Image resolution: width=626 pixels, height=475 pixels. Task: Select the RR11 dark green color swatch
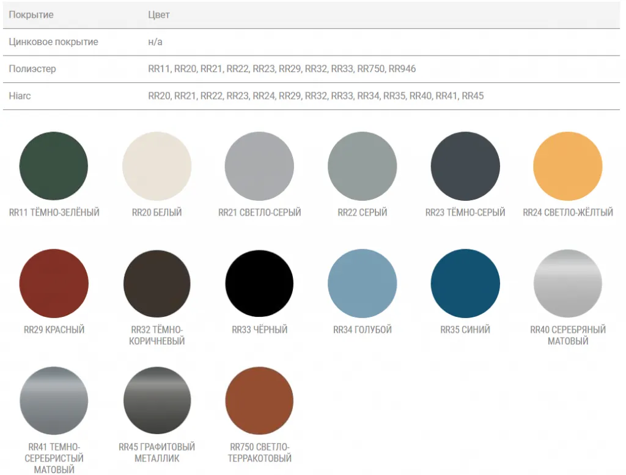pos(54,166)
